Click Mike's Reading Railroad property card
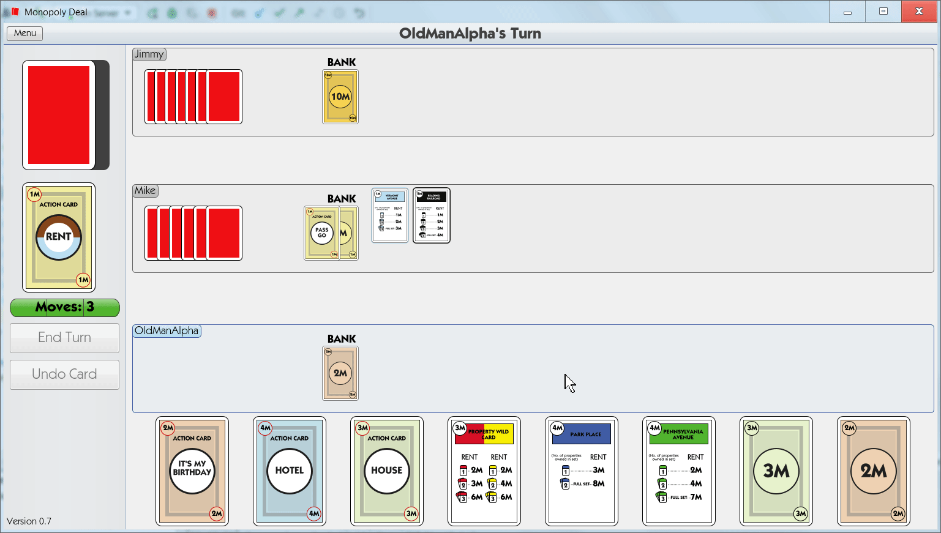Screen dimensions: 941x533 [x=432, y=215]
